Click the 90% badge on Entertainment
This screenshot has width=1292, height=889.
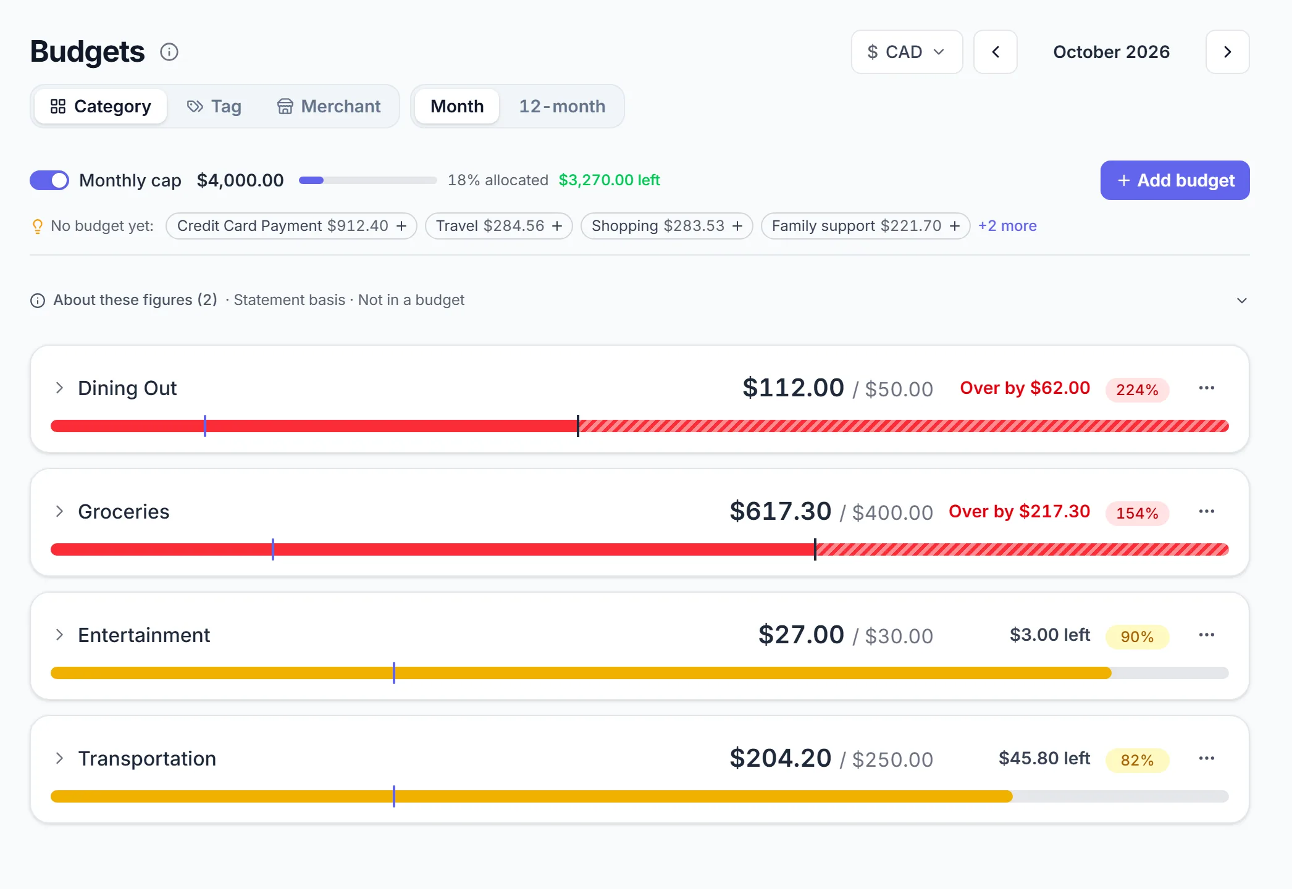[1137, 637]
